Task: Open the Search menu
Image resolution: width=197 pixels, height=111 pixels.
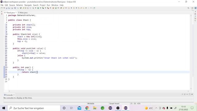Action: click(x=36, y=5)
